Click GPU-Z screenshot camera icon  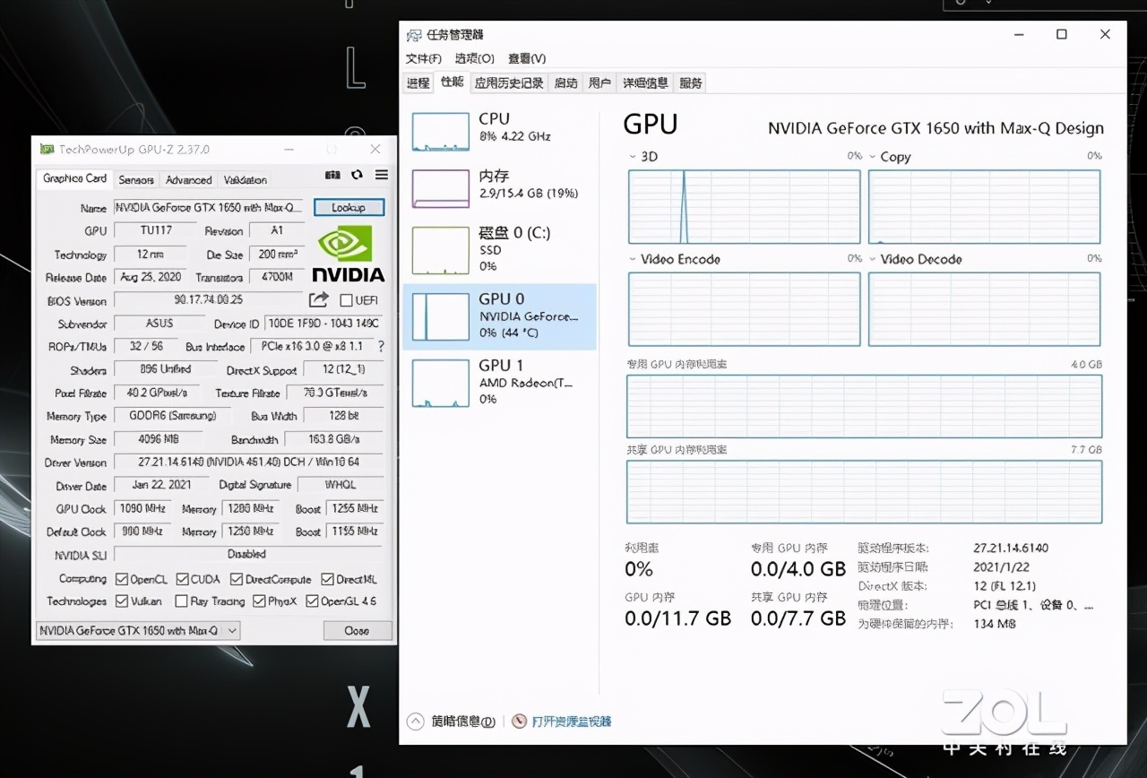coord(332,175)
